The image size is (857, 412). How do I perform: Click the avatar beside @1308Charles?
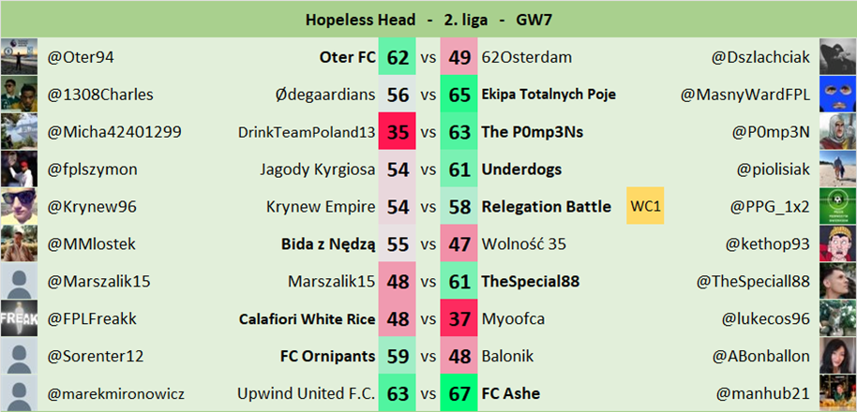pyautogui.click(x=19, y=95)
